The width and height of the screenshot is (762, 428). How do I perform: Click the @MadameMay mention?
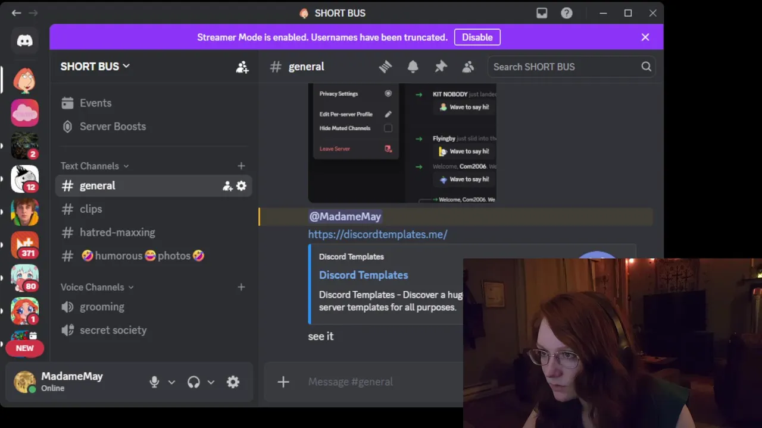[x=345, y=216]
